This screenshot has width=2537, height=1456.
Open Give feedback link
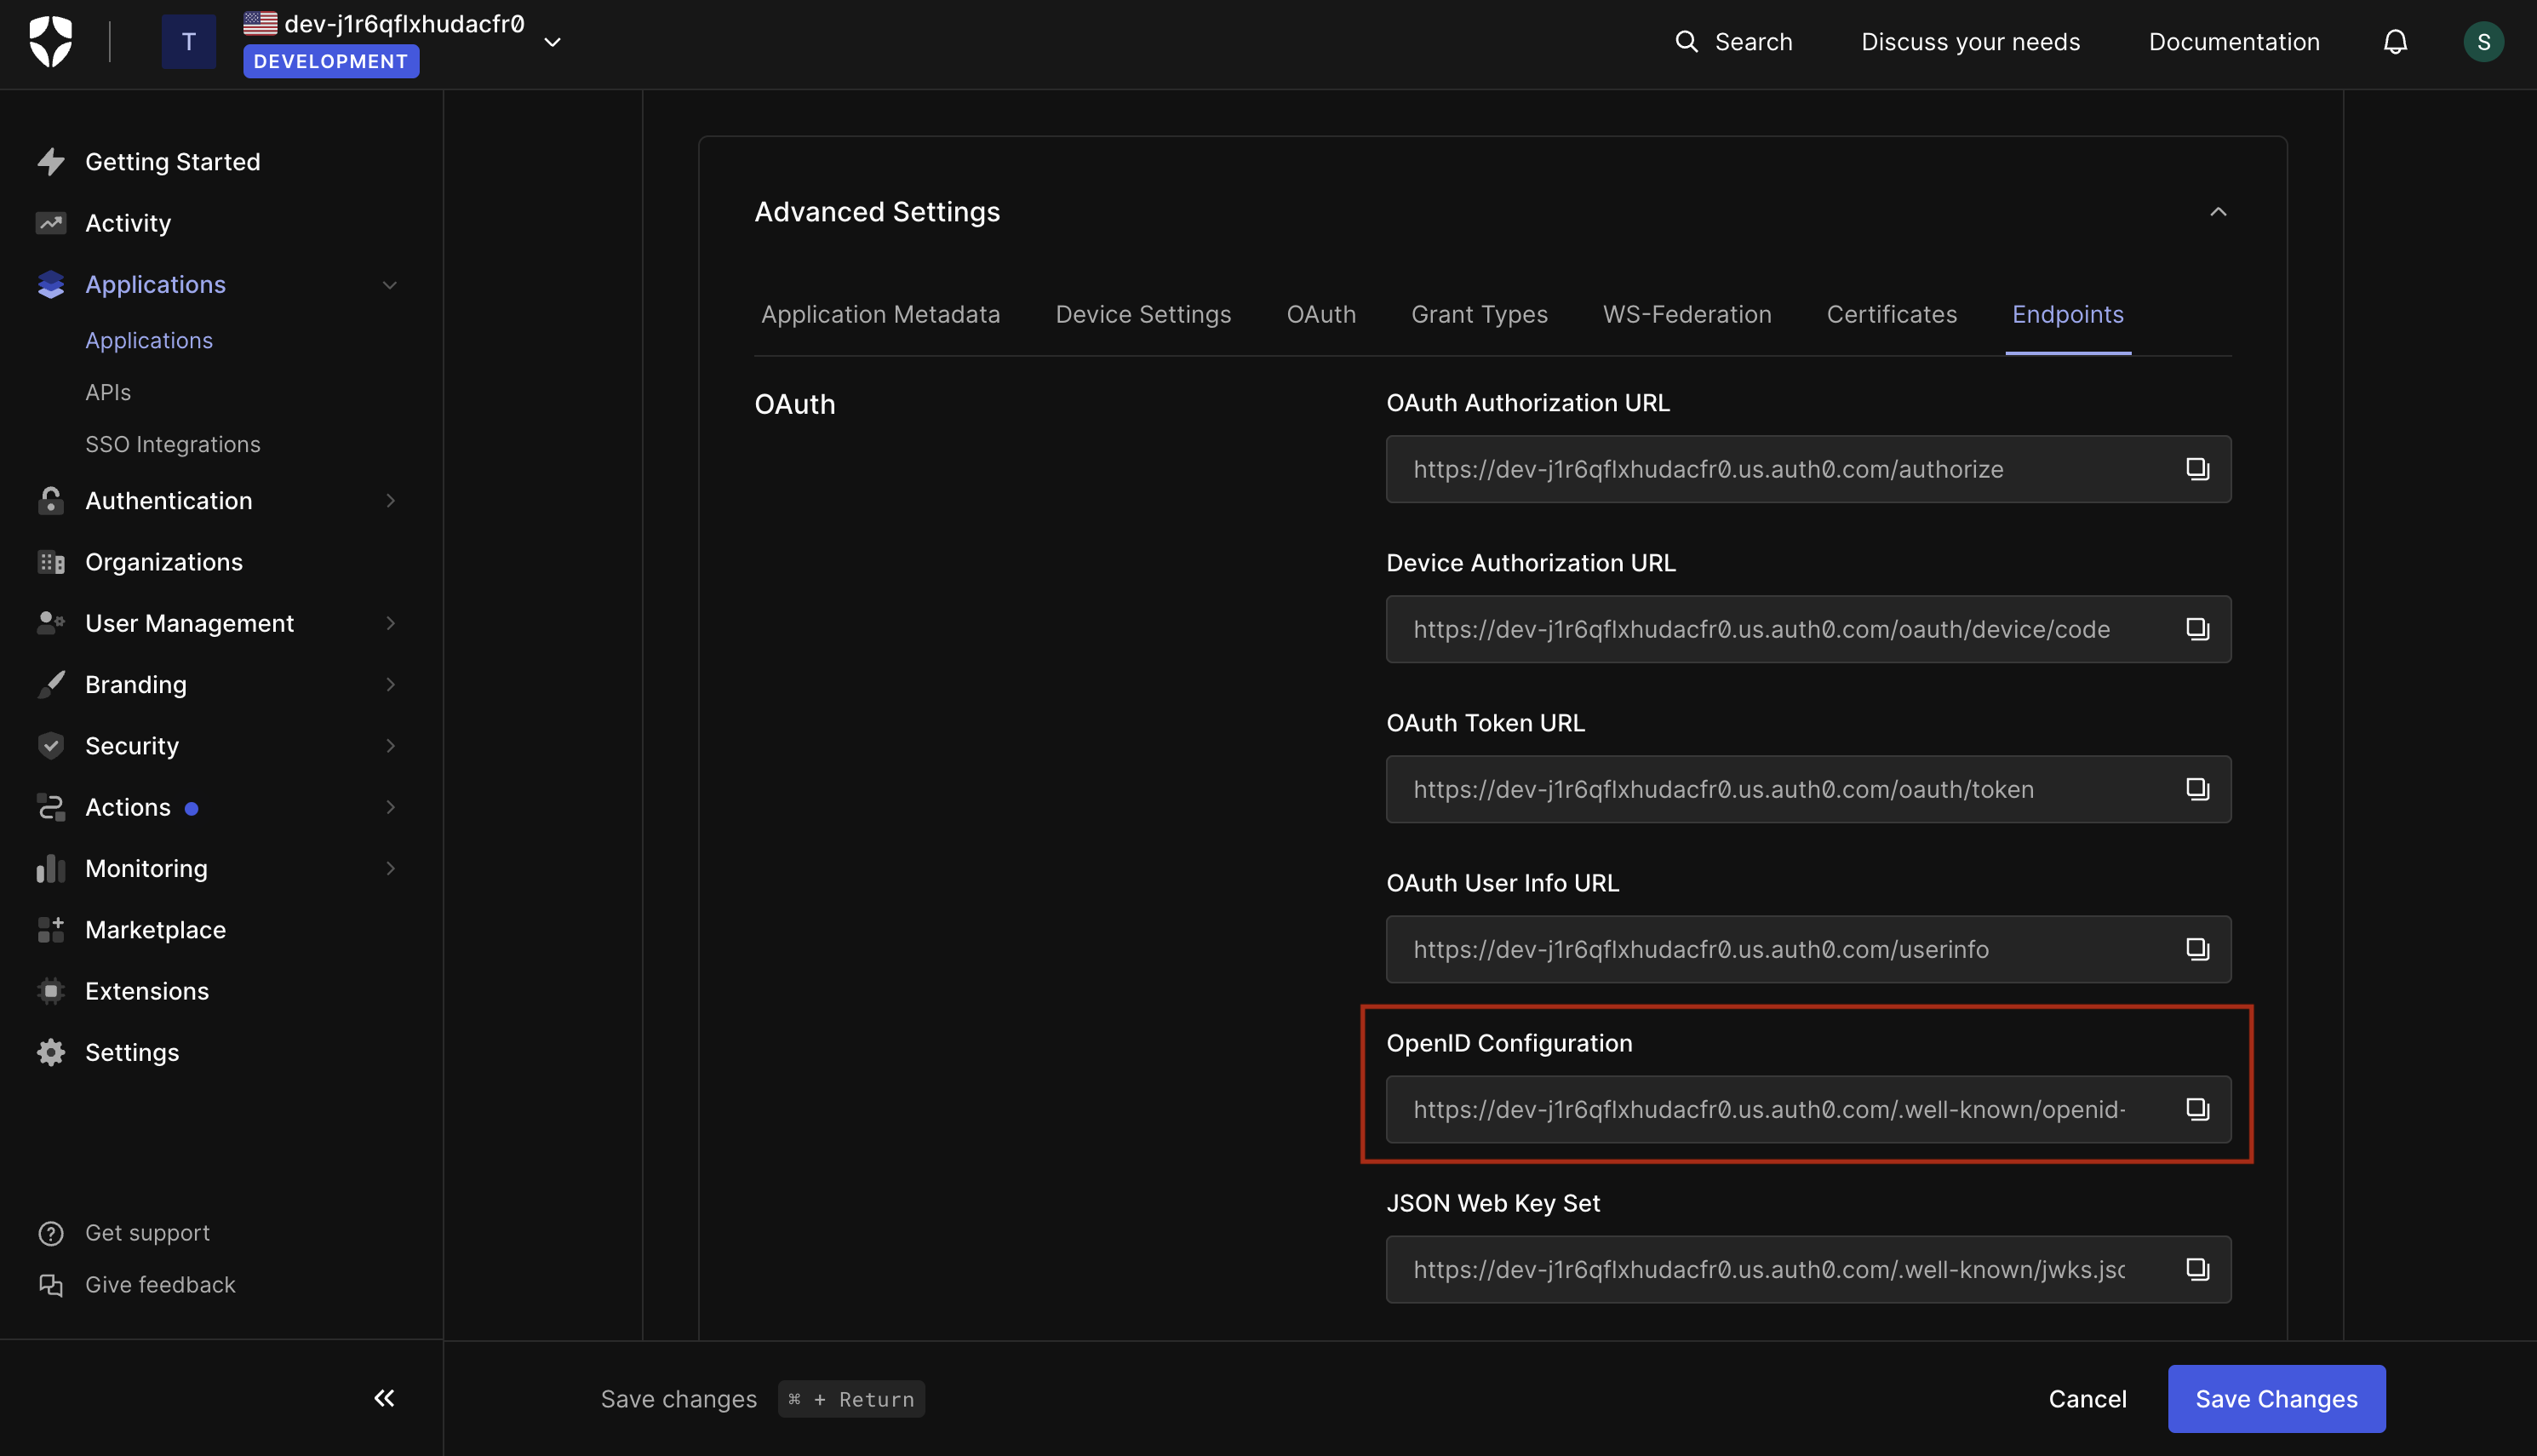(160, 1285)
